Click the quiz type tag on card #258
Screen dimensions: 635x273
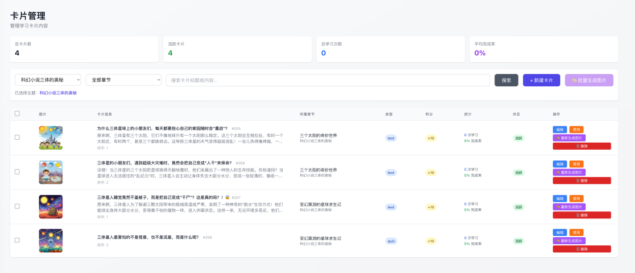pyautogui.click(x=391, y=241)
